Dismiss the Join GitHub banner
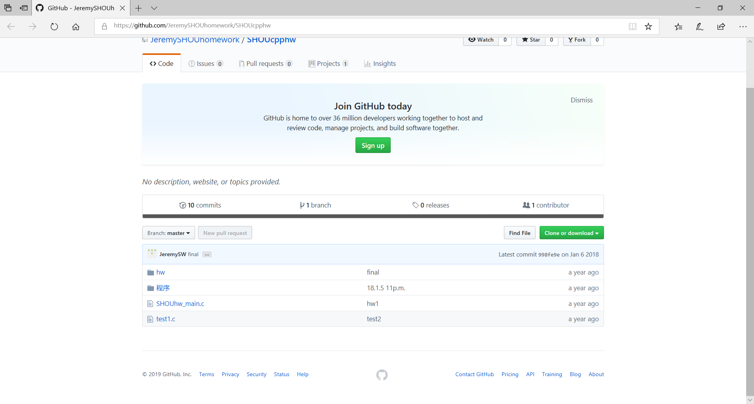 click(581, 100)
